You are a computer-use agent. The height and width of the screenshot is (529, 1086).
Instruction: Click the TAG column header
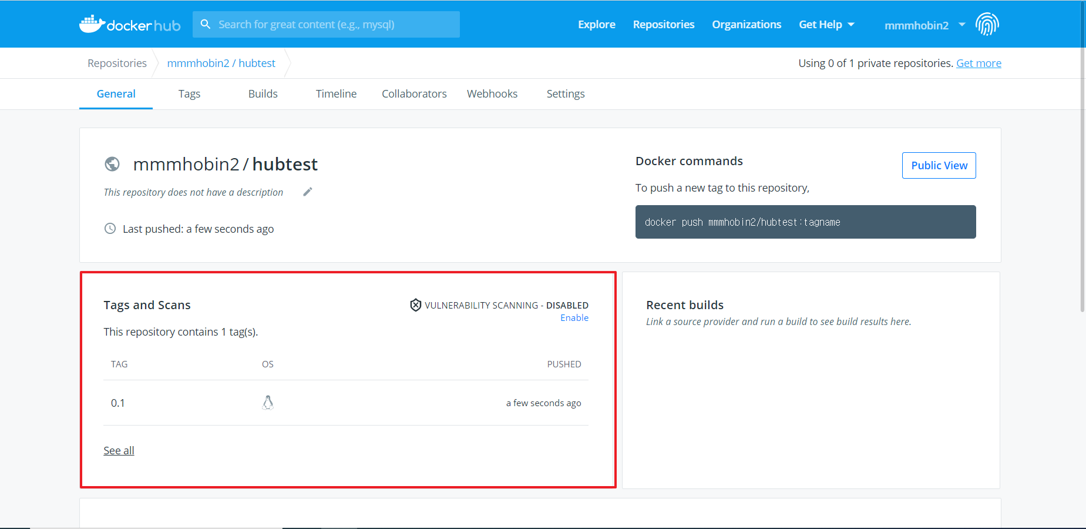(119, 364)
